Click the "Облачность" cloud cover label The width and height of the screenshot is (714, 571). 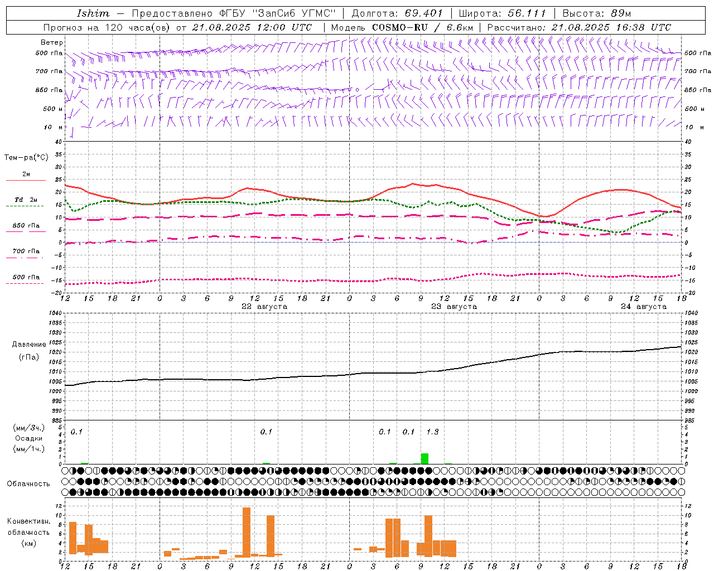(28, 483)
